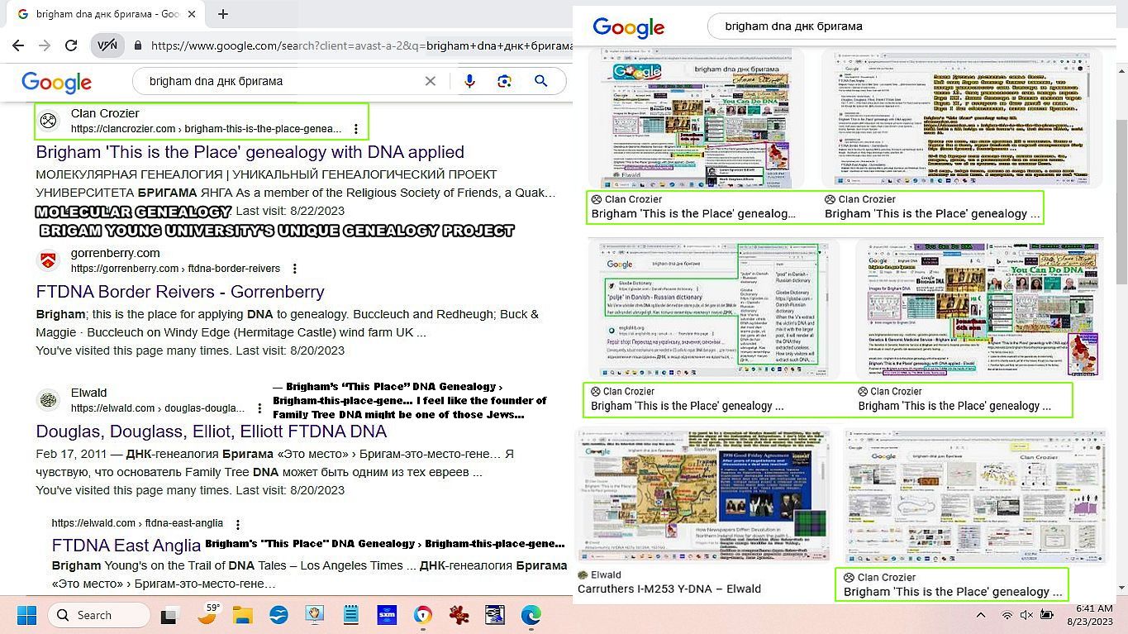Screen dimensions: 1128x634
Task: Open the three-dot menu for the ftdna-east-anglia result
Action: [x=238, y=524]
